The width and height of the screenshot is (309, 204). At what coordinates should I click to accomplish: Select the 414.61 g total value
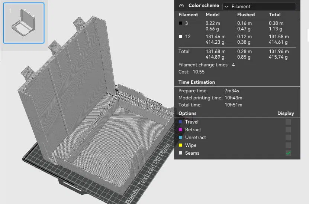point(278,42)
